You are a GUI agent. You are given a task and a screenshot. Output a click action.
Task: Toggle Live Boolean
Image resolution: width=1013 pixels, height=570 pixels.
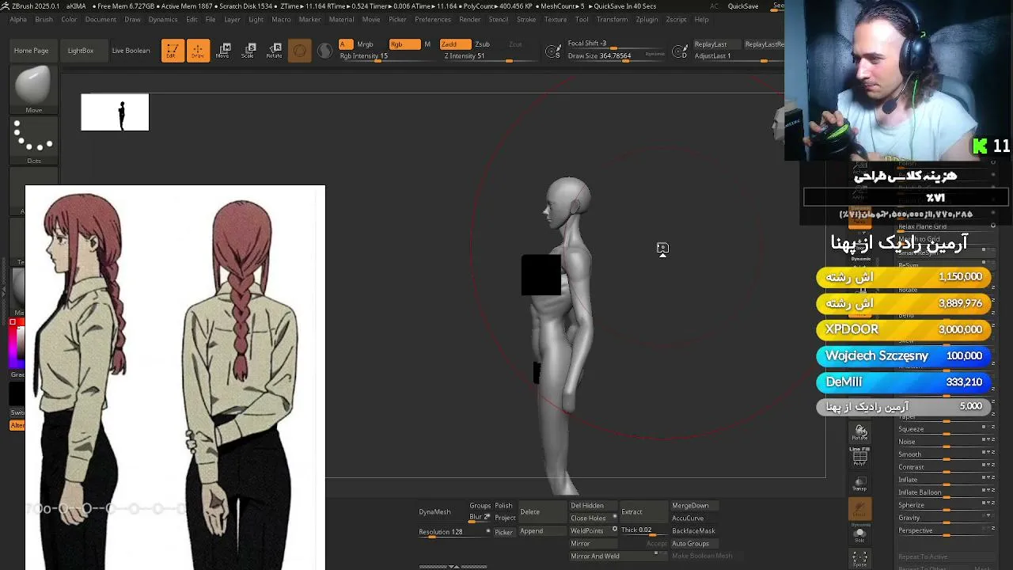[x=131, y=51]
